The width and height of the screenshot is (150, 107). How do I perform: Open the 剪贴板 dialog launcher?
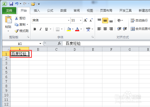(28, 37)
